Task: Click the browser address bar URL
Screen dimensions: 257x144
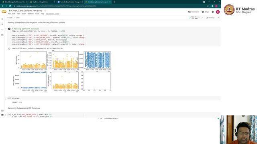Action: tap(56, 6)
